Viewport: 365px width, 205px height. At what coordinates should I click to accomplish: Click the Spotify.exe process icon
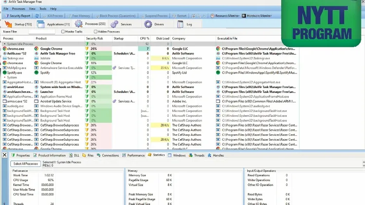tap(4, 73)
